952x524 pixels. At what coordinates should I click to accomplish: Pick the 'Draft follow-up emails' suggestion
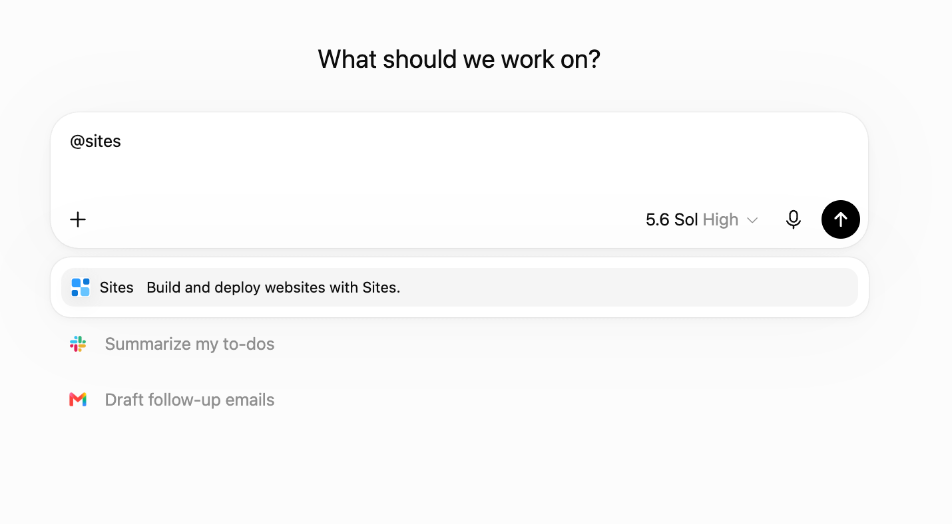point(190,400)
